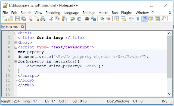Click the vertical scrollbar thumb
The width and height of the screenshot is (174, 106).
pyautogui.click(x=169, y=57)
